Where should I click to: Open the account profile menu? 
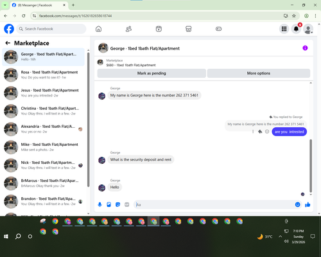tap(308, 29)
